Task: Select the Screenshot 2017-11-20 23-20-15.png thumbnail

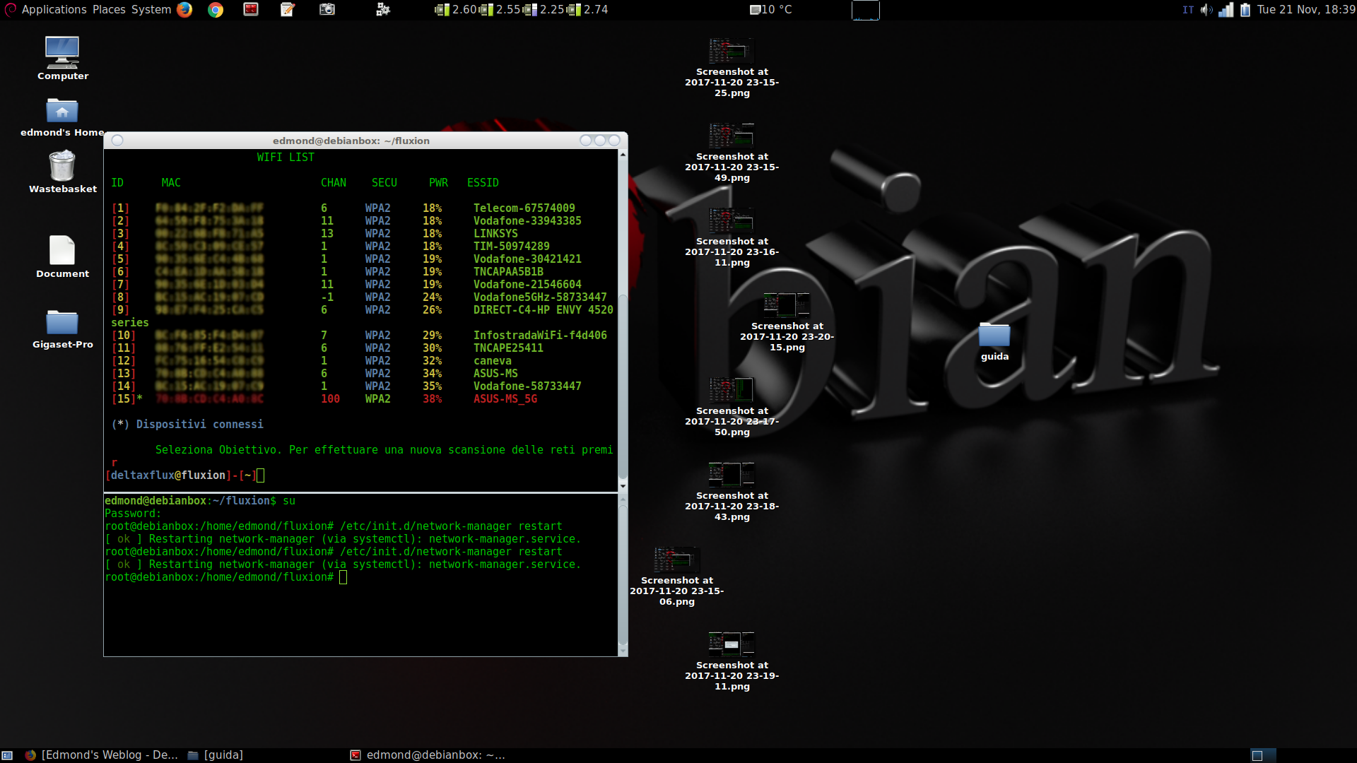Action: tap(787, 304)
